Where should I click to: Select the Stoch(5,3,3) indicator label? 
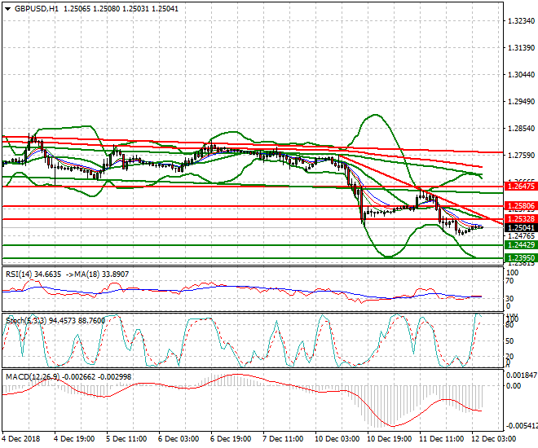point(25,320)
